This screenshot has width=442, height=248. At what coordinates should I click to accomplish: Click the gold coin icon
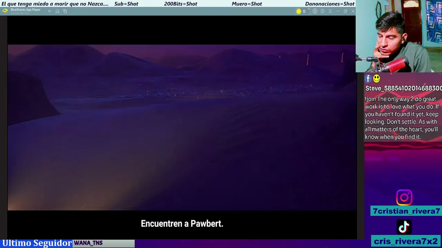(299, 11)
